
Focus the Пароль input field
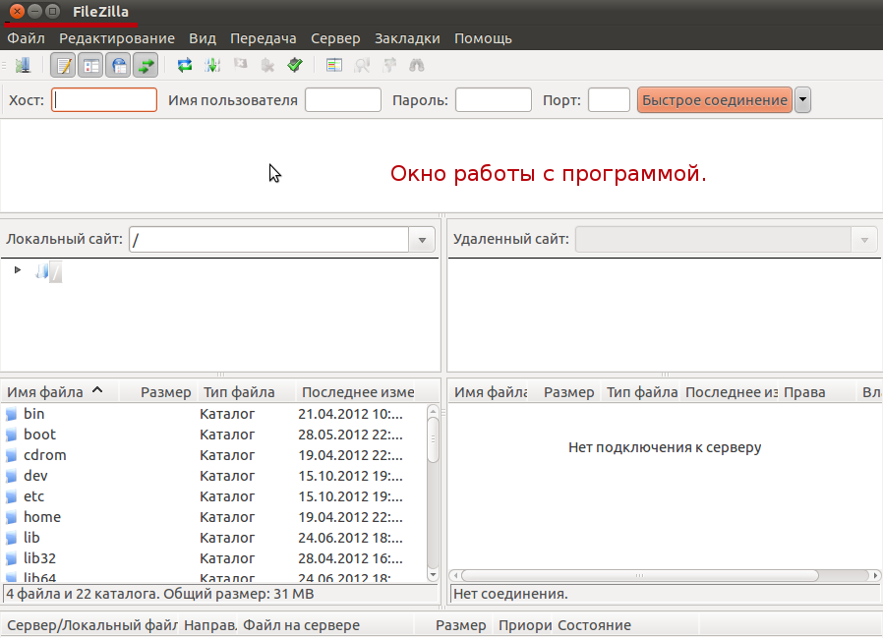coord(494,99)
